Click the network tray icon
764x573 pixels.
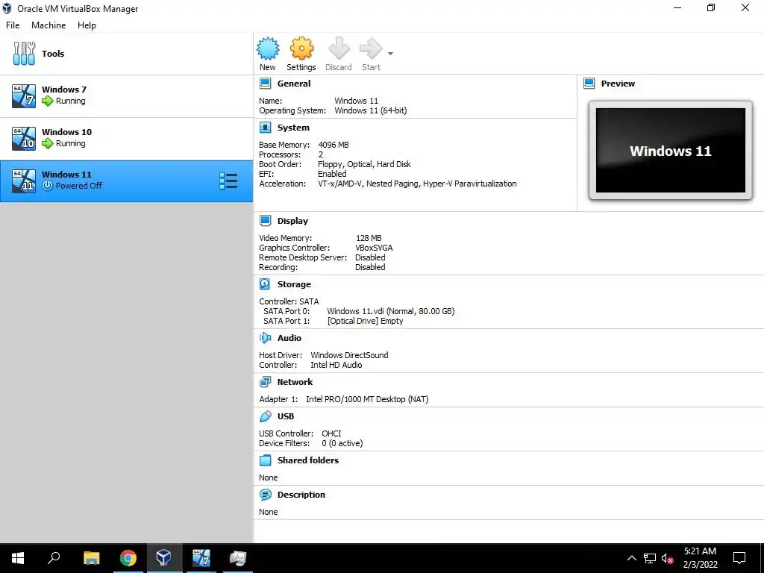pyautogui.click(x=650, y=558)
